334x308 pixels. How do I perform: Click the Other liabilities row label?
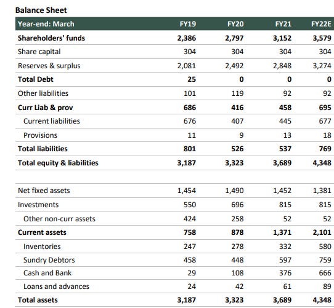43,93
